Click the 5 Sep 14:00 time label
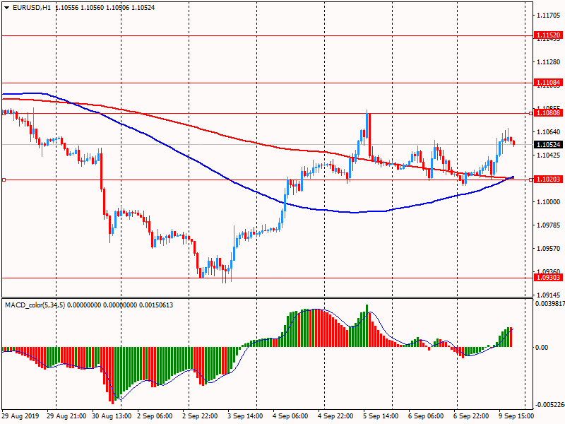Image resolution: width=565 pixels, height=424 pixels. click(381, 416)
